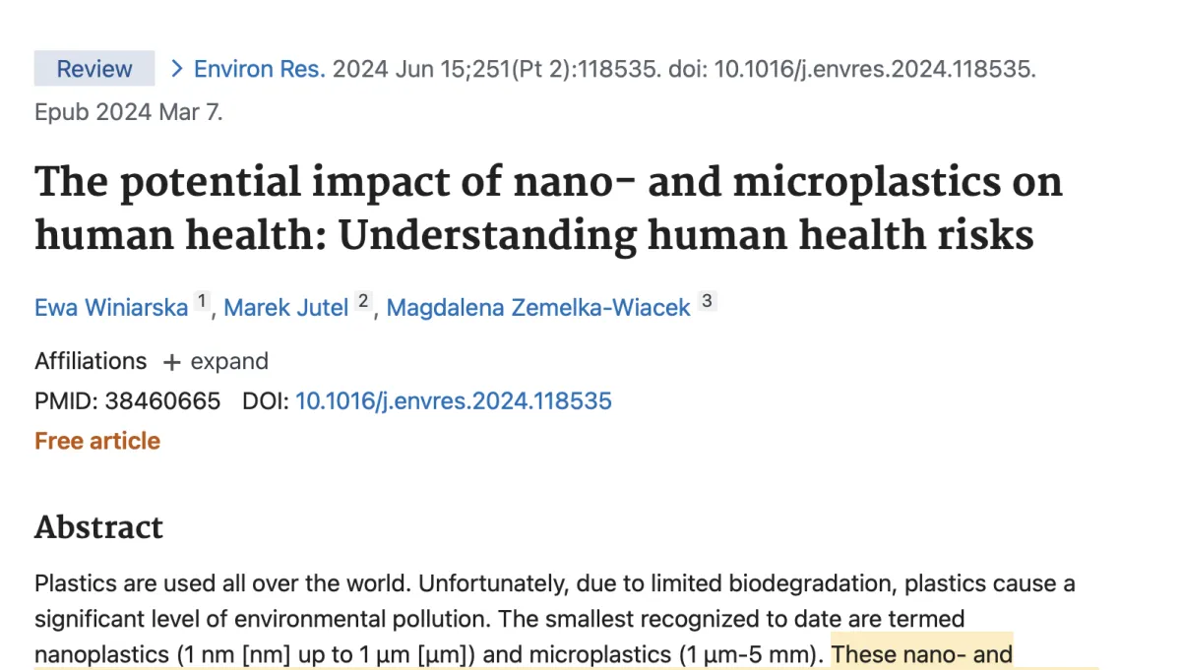Click the article title heading
The height and width of the screenshot is (670, 1181).
point(547,209)
